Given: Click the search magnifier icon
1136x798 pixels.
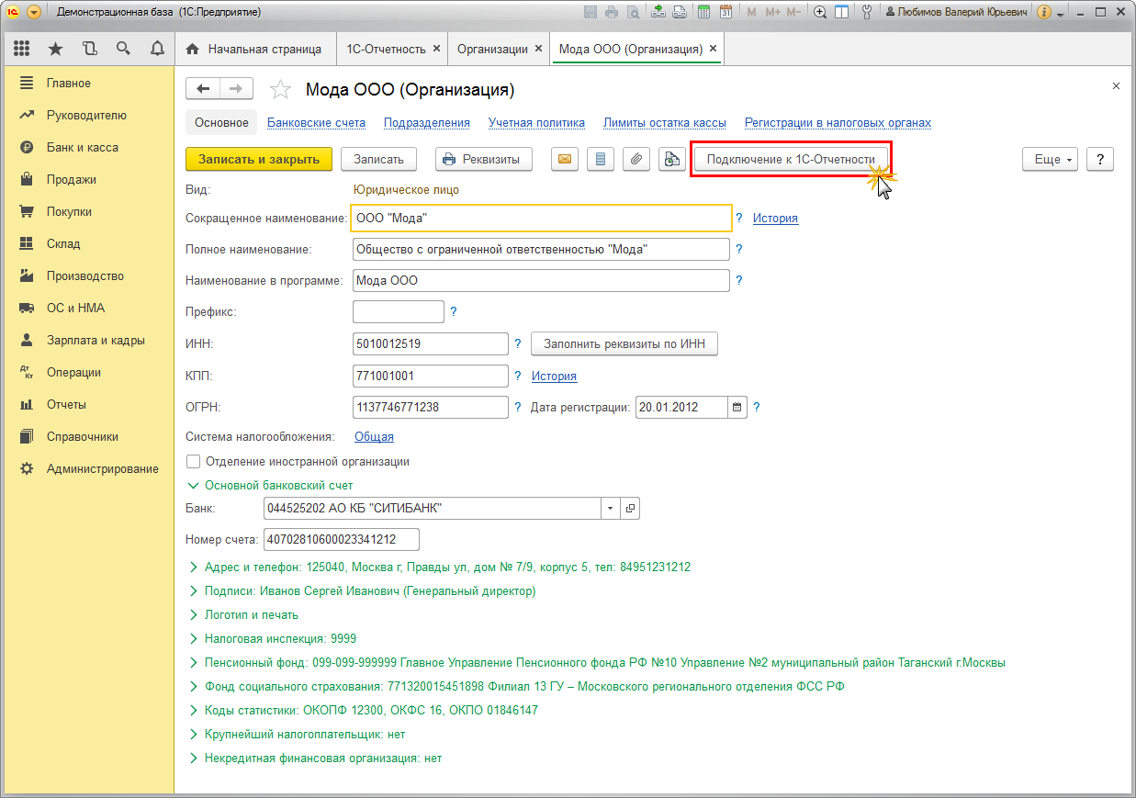Looking at the screenshot, I should (123, 49).
